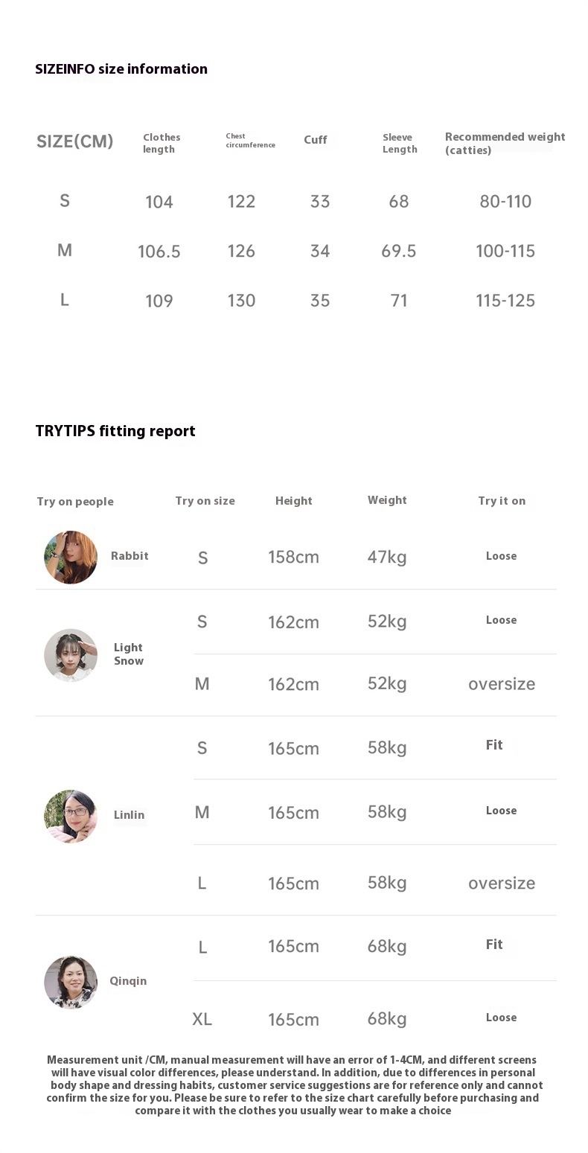The width and height of the screenshot is (588, 1153).
Task: Click Rabbit's profile photo
Action: pos(71,557)
